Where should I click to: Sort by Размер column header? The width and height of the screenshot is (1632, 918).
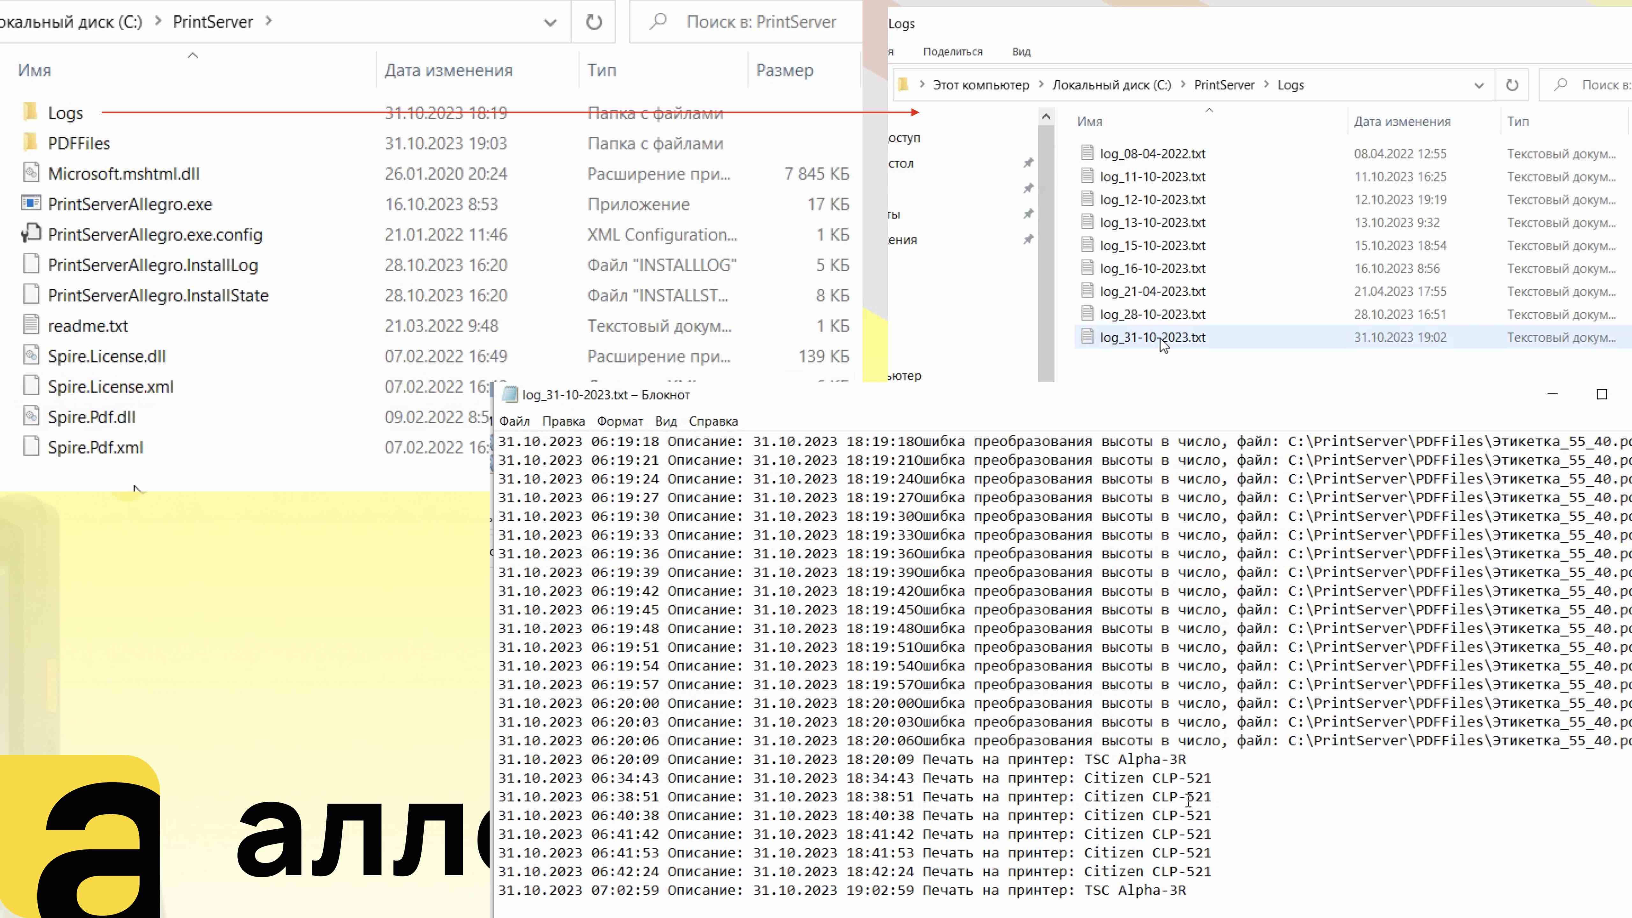coord(784,70)
